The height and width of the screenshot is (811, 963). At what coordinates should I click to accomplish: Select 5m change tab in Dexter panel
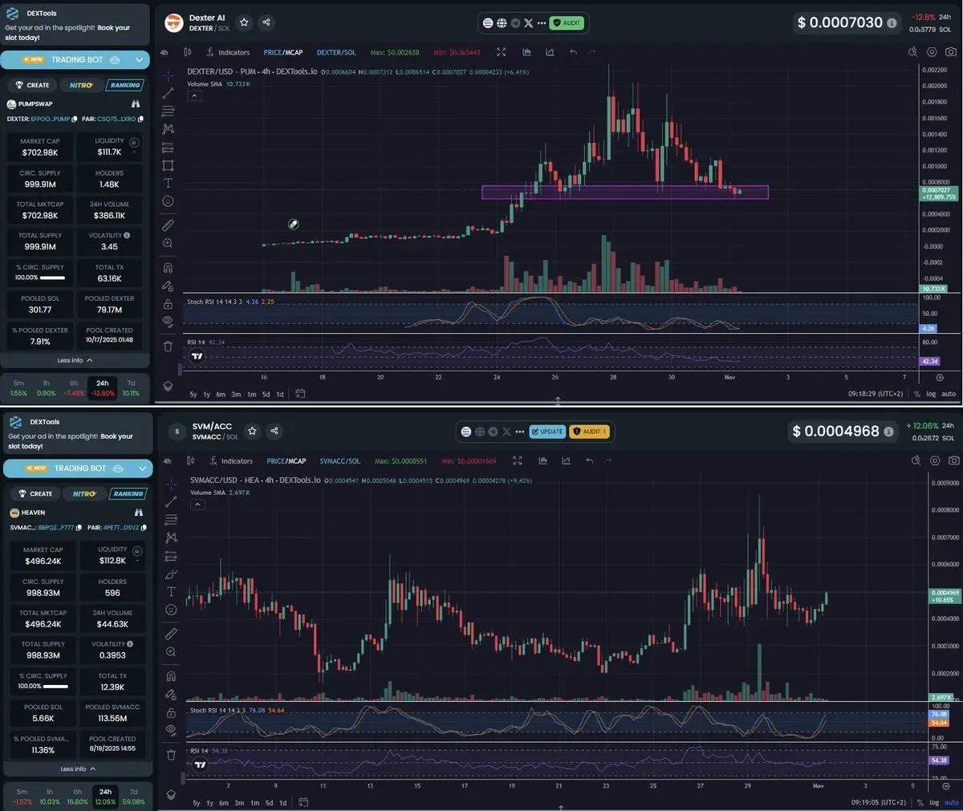pyautogui.click(x=18, y=388)
